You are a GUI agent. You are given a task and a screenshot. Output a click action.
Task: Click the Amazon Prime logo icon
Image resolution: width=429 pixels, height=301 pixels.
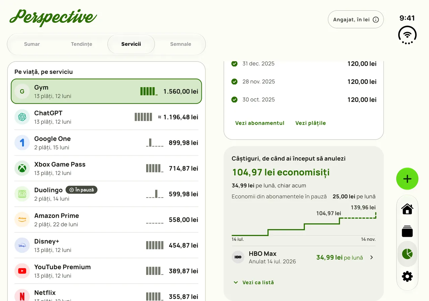(x=22, y=220)
